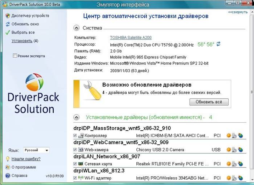Click the Установить (4) link
This screenshot has width=254, height=185.
(x=25, y=41)
